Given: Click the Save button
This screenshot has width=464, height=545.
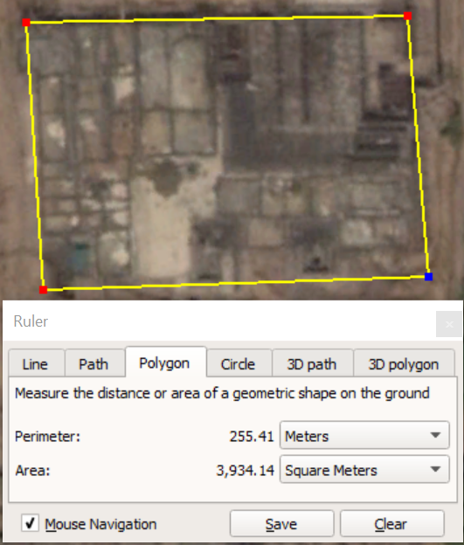Looking at the screenshot, I should coord(281,523).
